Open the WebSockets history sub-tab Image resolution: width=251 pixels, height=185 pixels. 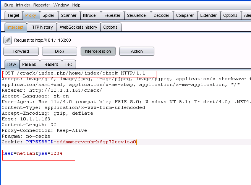click(x=79, y=27)
